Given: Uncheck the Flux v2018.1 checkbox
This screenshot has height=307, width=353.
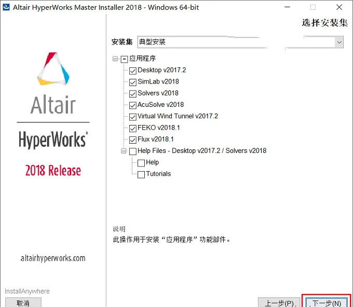Looking at the screenshot, I should click(132, 140).
